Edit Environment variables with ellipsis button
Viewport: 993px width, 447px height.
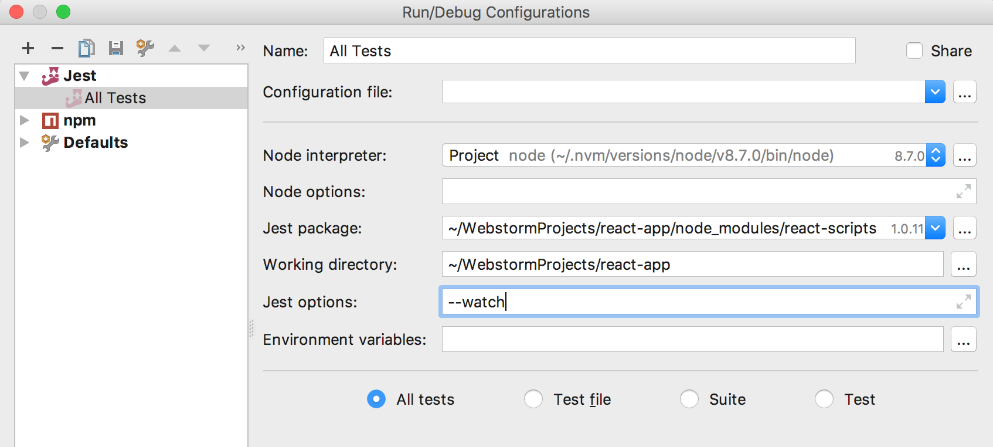[x=964, y=340]
